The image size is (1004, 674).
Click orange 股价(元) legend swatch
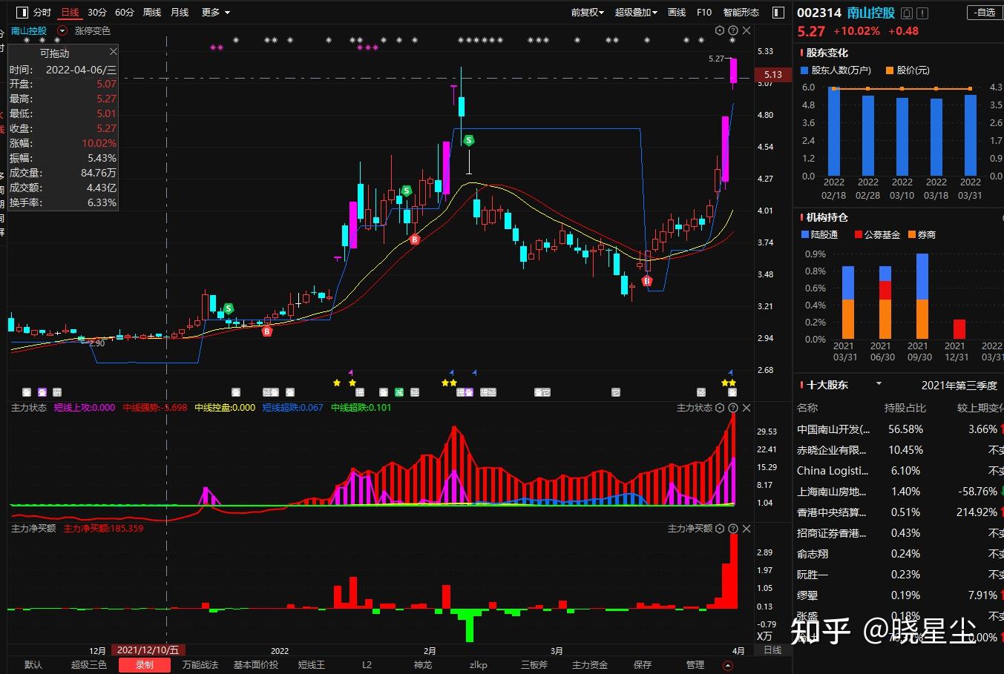pyautogui.click(x=890, y=70)
